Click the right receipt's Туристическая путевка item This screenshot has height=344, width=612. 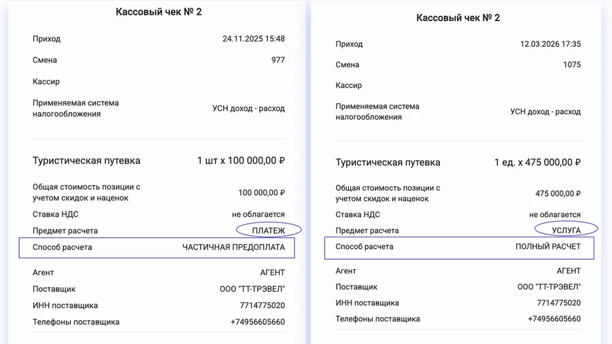click(x=388, y=162)
